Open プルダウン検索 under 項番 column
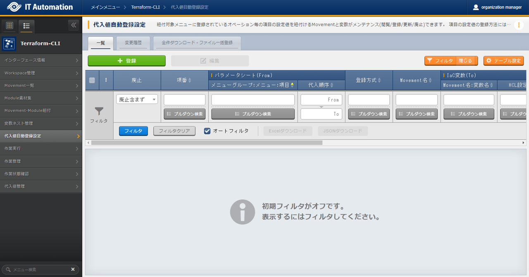529x277 pixels. [184, 114]
